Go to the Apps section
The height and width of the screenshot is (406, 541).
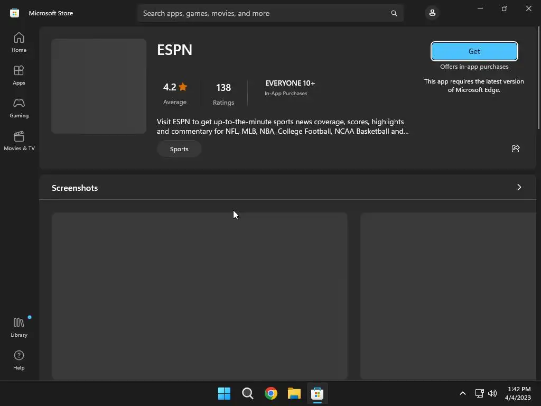[19, 75]
